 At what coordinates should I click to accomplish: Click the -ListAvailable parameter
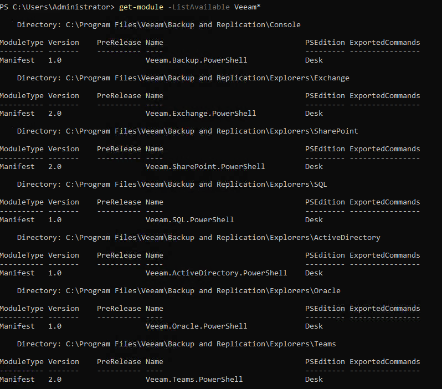pos(199,7)
